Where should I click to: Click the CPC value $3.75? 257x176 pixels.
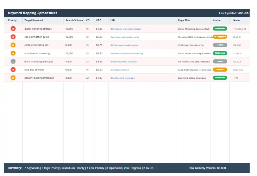(99, 45)
